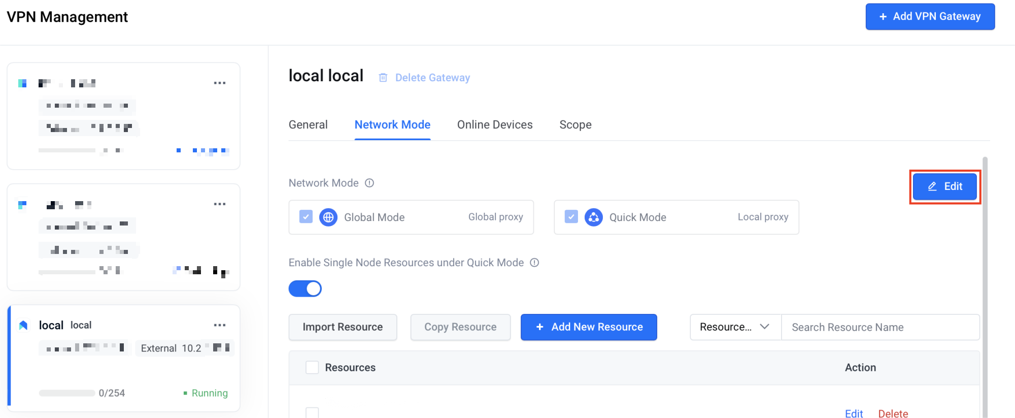Click the blue Edit button
Image resolution: width=1015 pixels, height=418 pixels.
[945, 186]
